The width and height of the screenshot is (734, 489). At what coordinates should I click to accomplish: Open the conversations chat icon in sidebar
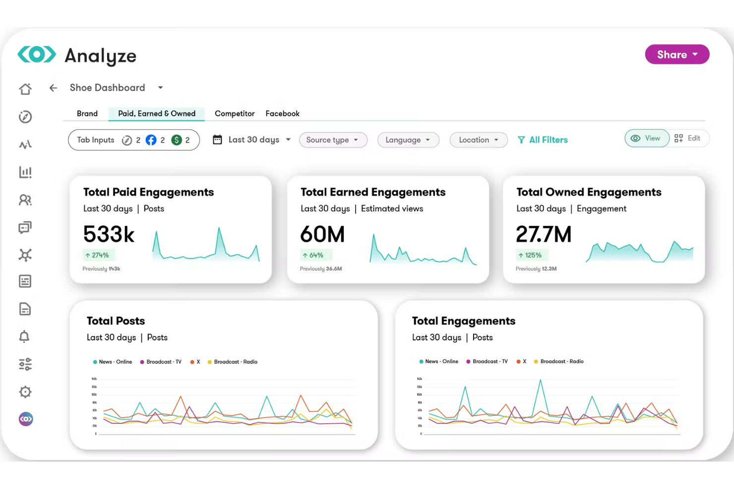25,227
